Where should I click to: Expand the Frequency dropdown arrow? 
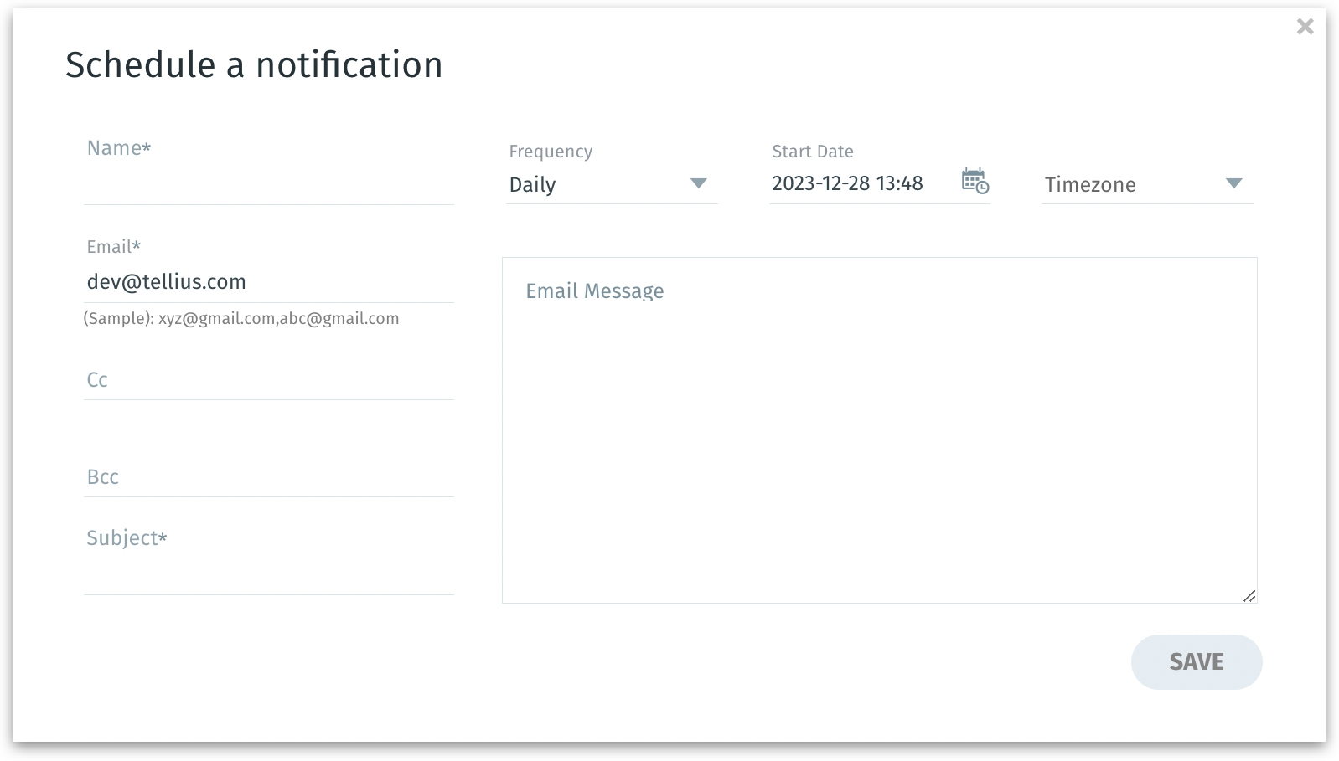(x=698, y=183)
